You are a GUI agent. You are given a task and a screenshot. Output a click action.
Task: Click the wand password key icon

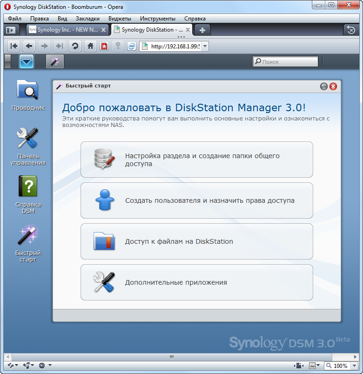tap(118, 46)
